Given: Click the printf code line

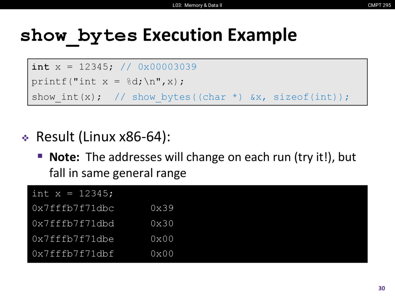Looking at the screenshot, I should (x=108, y=82).
